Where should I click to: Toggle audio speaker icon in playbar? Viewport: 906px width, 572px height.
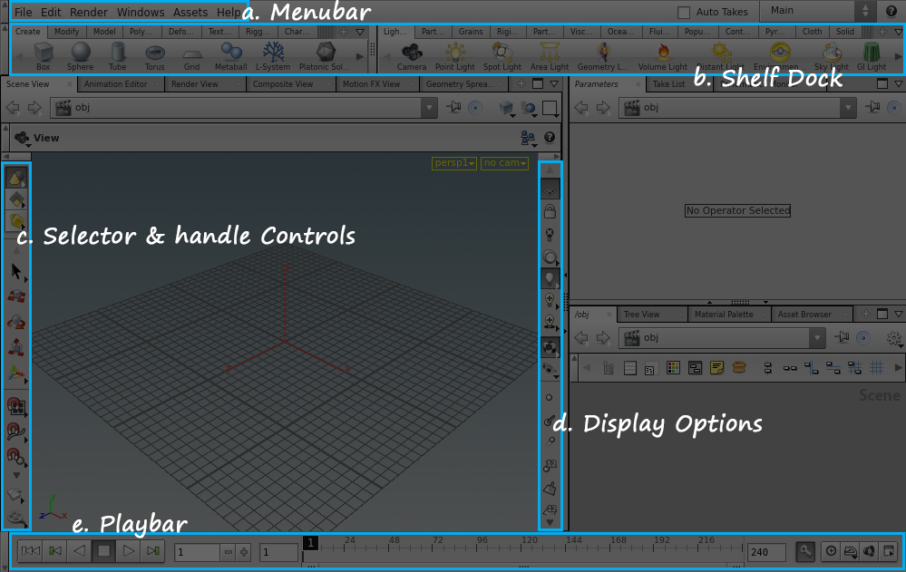(x=869, y=551)
